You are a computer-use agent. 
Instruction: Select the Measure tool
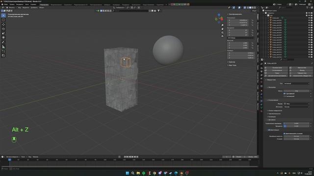coord(3,47)
